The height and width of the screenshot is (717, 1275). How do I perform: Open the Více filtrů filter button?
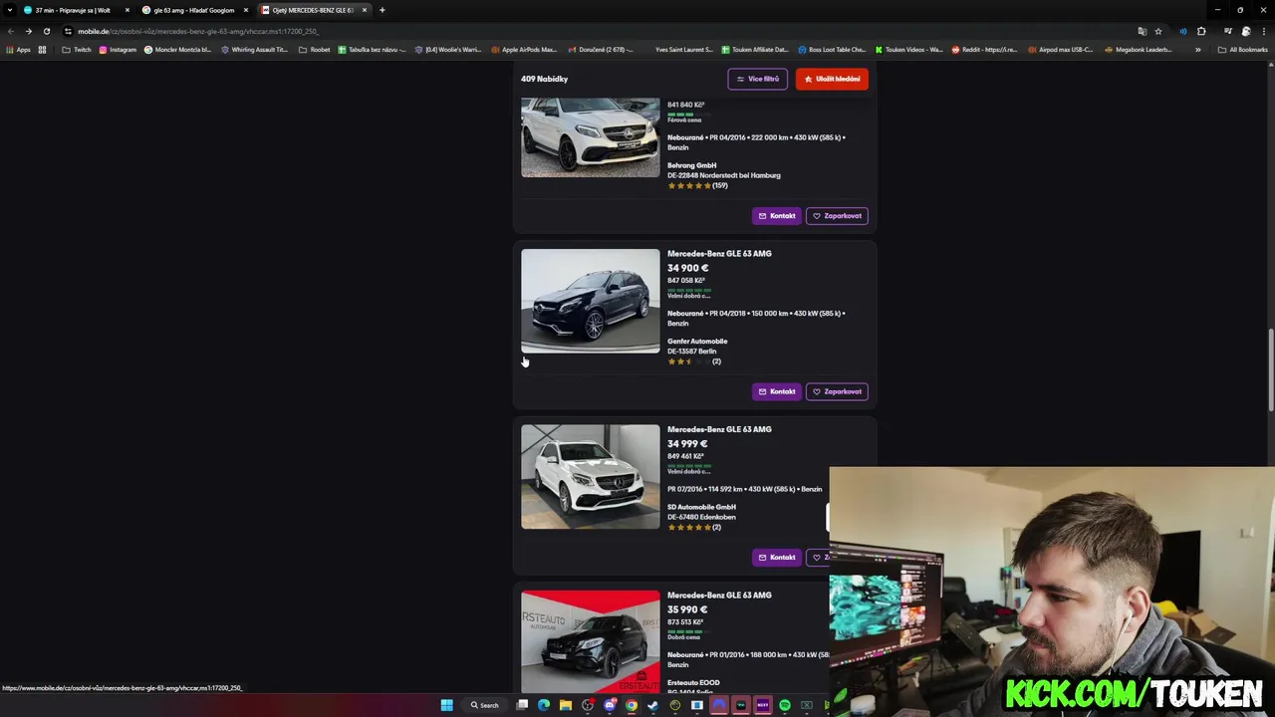758,79
